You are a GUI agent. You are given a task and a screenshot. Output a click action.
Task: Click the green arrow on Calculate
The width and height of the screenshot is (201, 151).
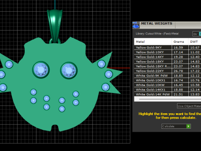point(188,126)
